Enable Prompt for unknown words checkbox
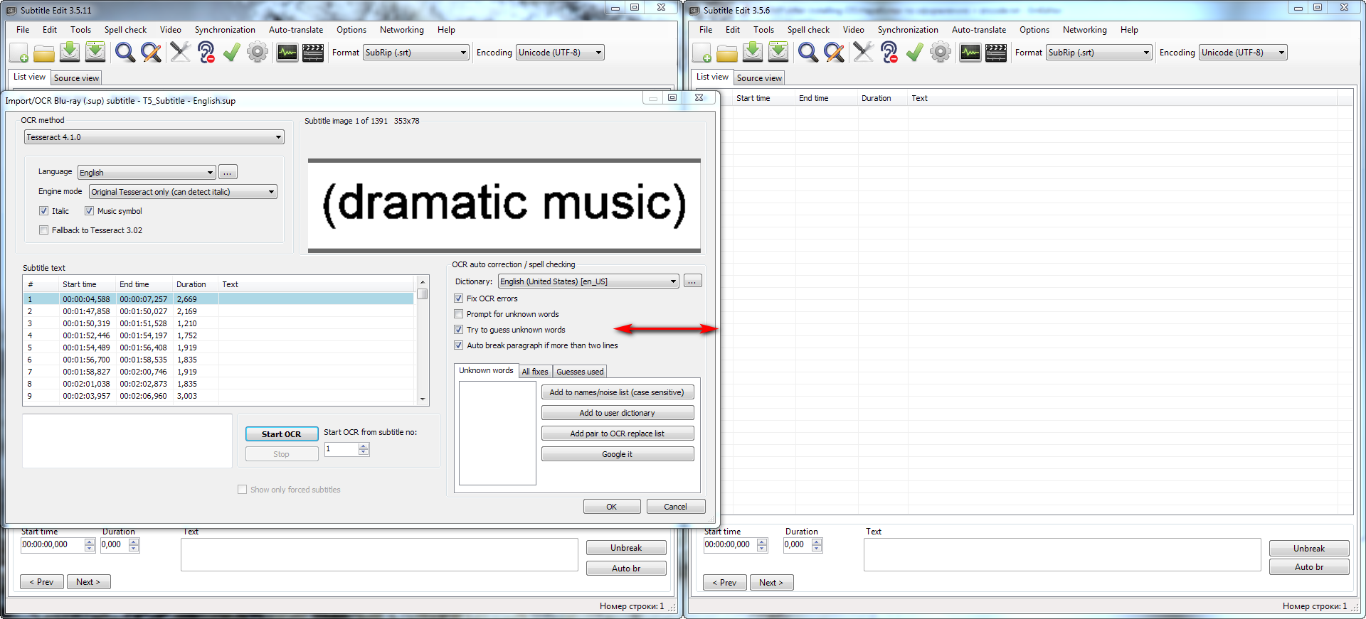Image resolution: width=1366 pixels, height=619 pixels. click(459, 314)
